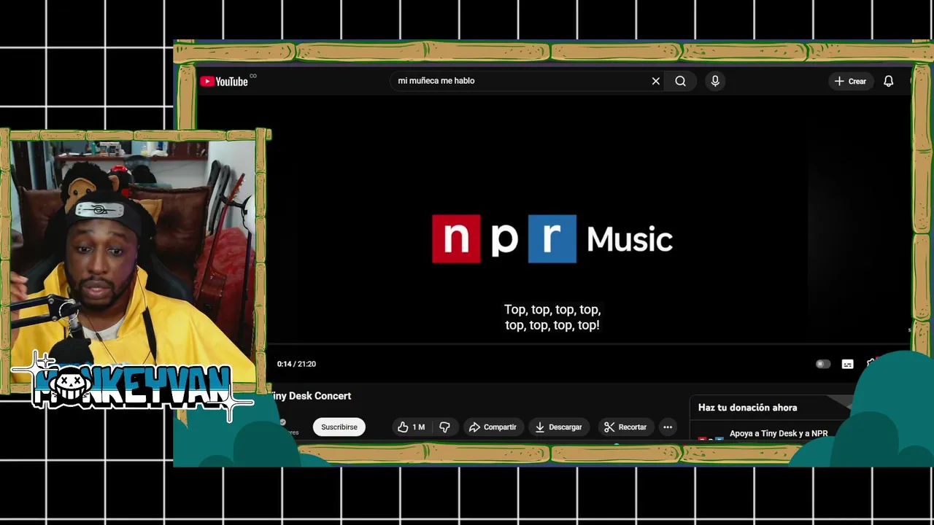Share video via Compartir

click(x=493, y=427)
